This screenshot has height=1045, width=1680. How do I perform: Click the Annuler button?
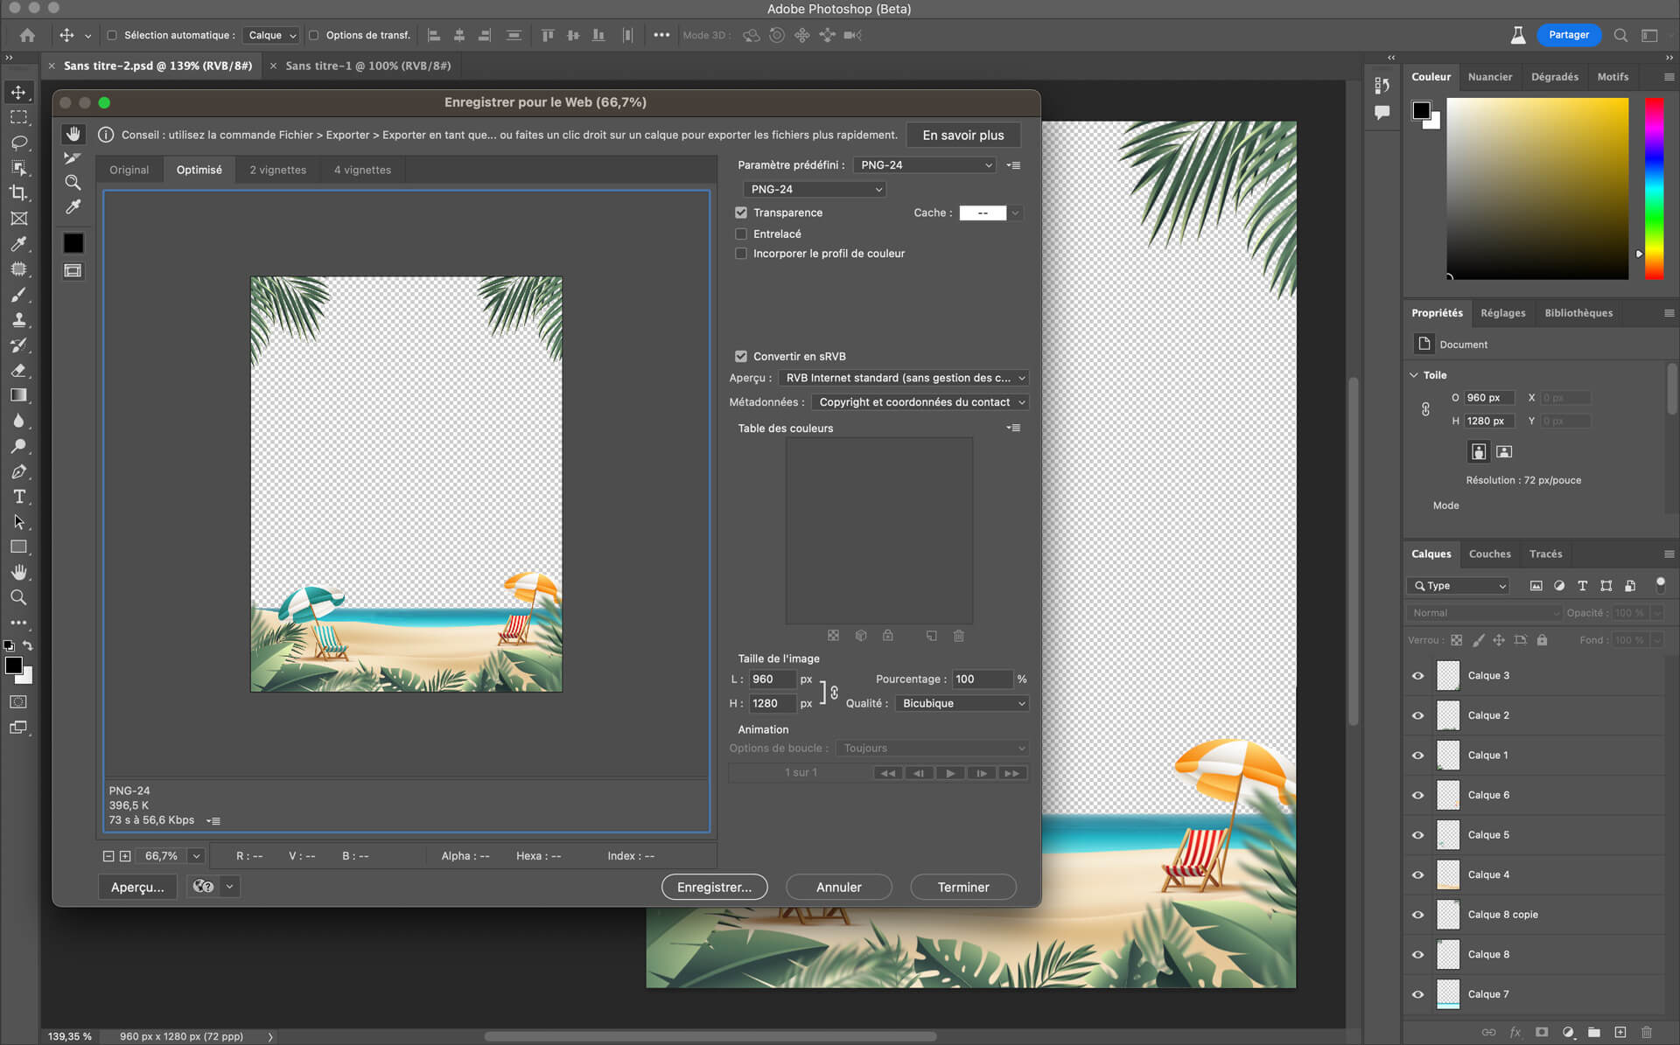(x=838, y=887)
